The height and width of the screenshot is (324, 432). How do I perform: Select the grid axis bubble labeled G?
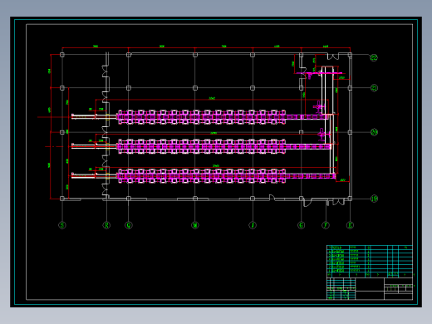(302, 225)
